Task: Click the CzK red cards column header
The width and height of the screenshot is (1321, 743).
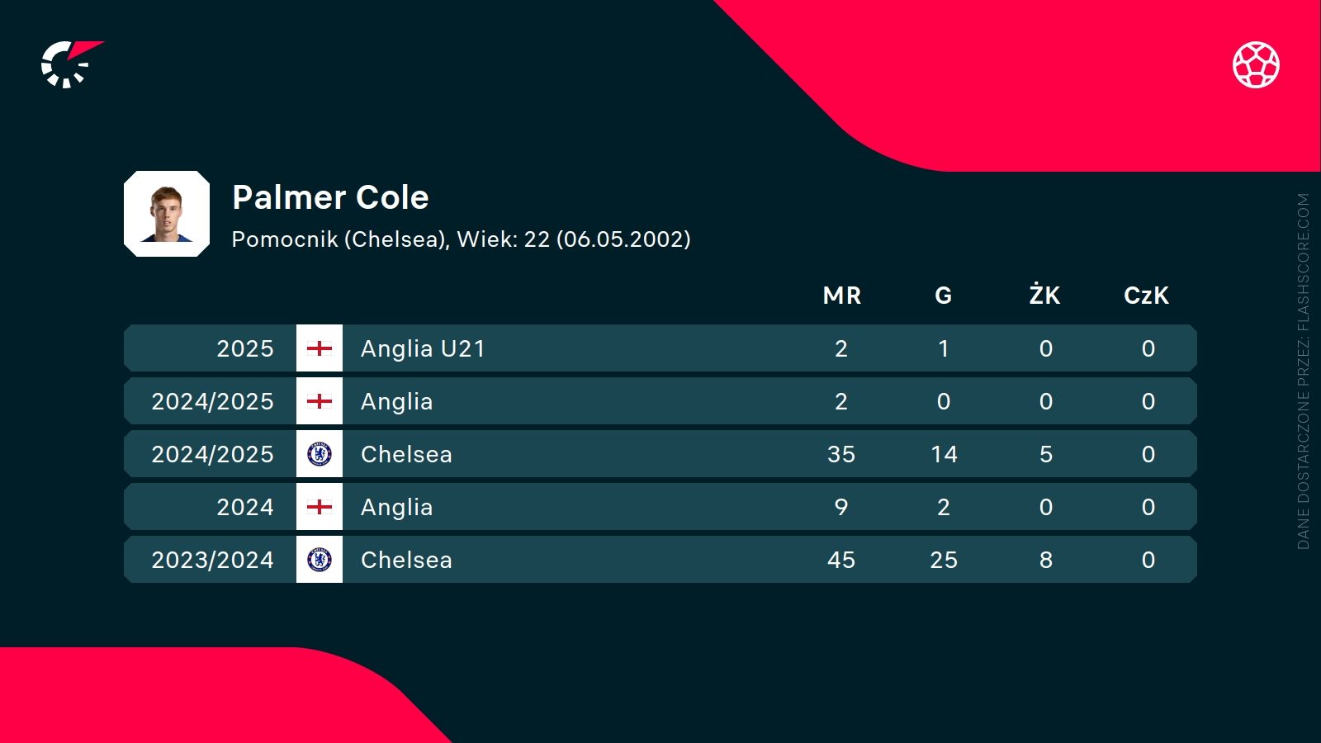Action: pos(1147,296)
